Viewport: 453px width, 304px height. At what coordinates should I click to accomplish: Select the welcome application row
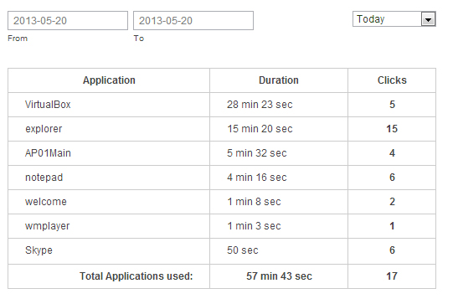(x=222, y=202)
